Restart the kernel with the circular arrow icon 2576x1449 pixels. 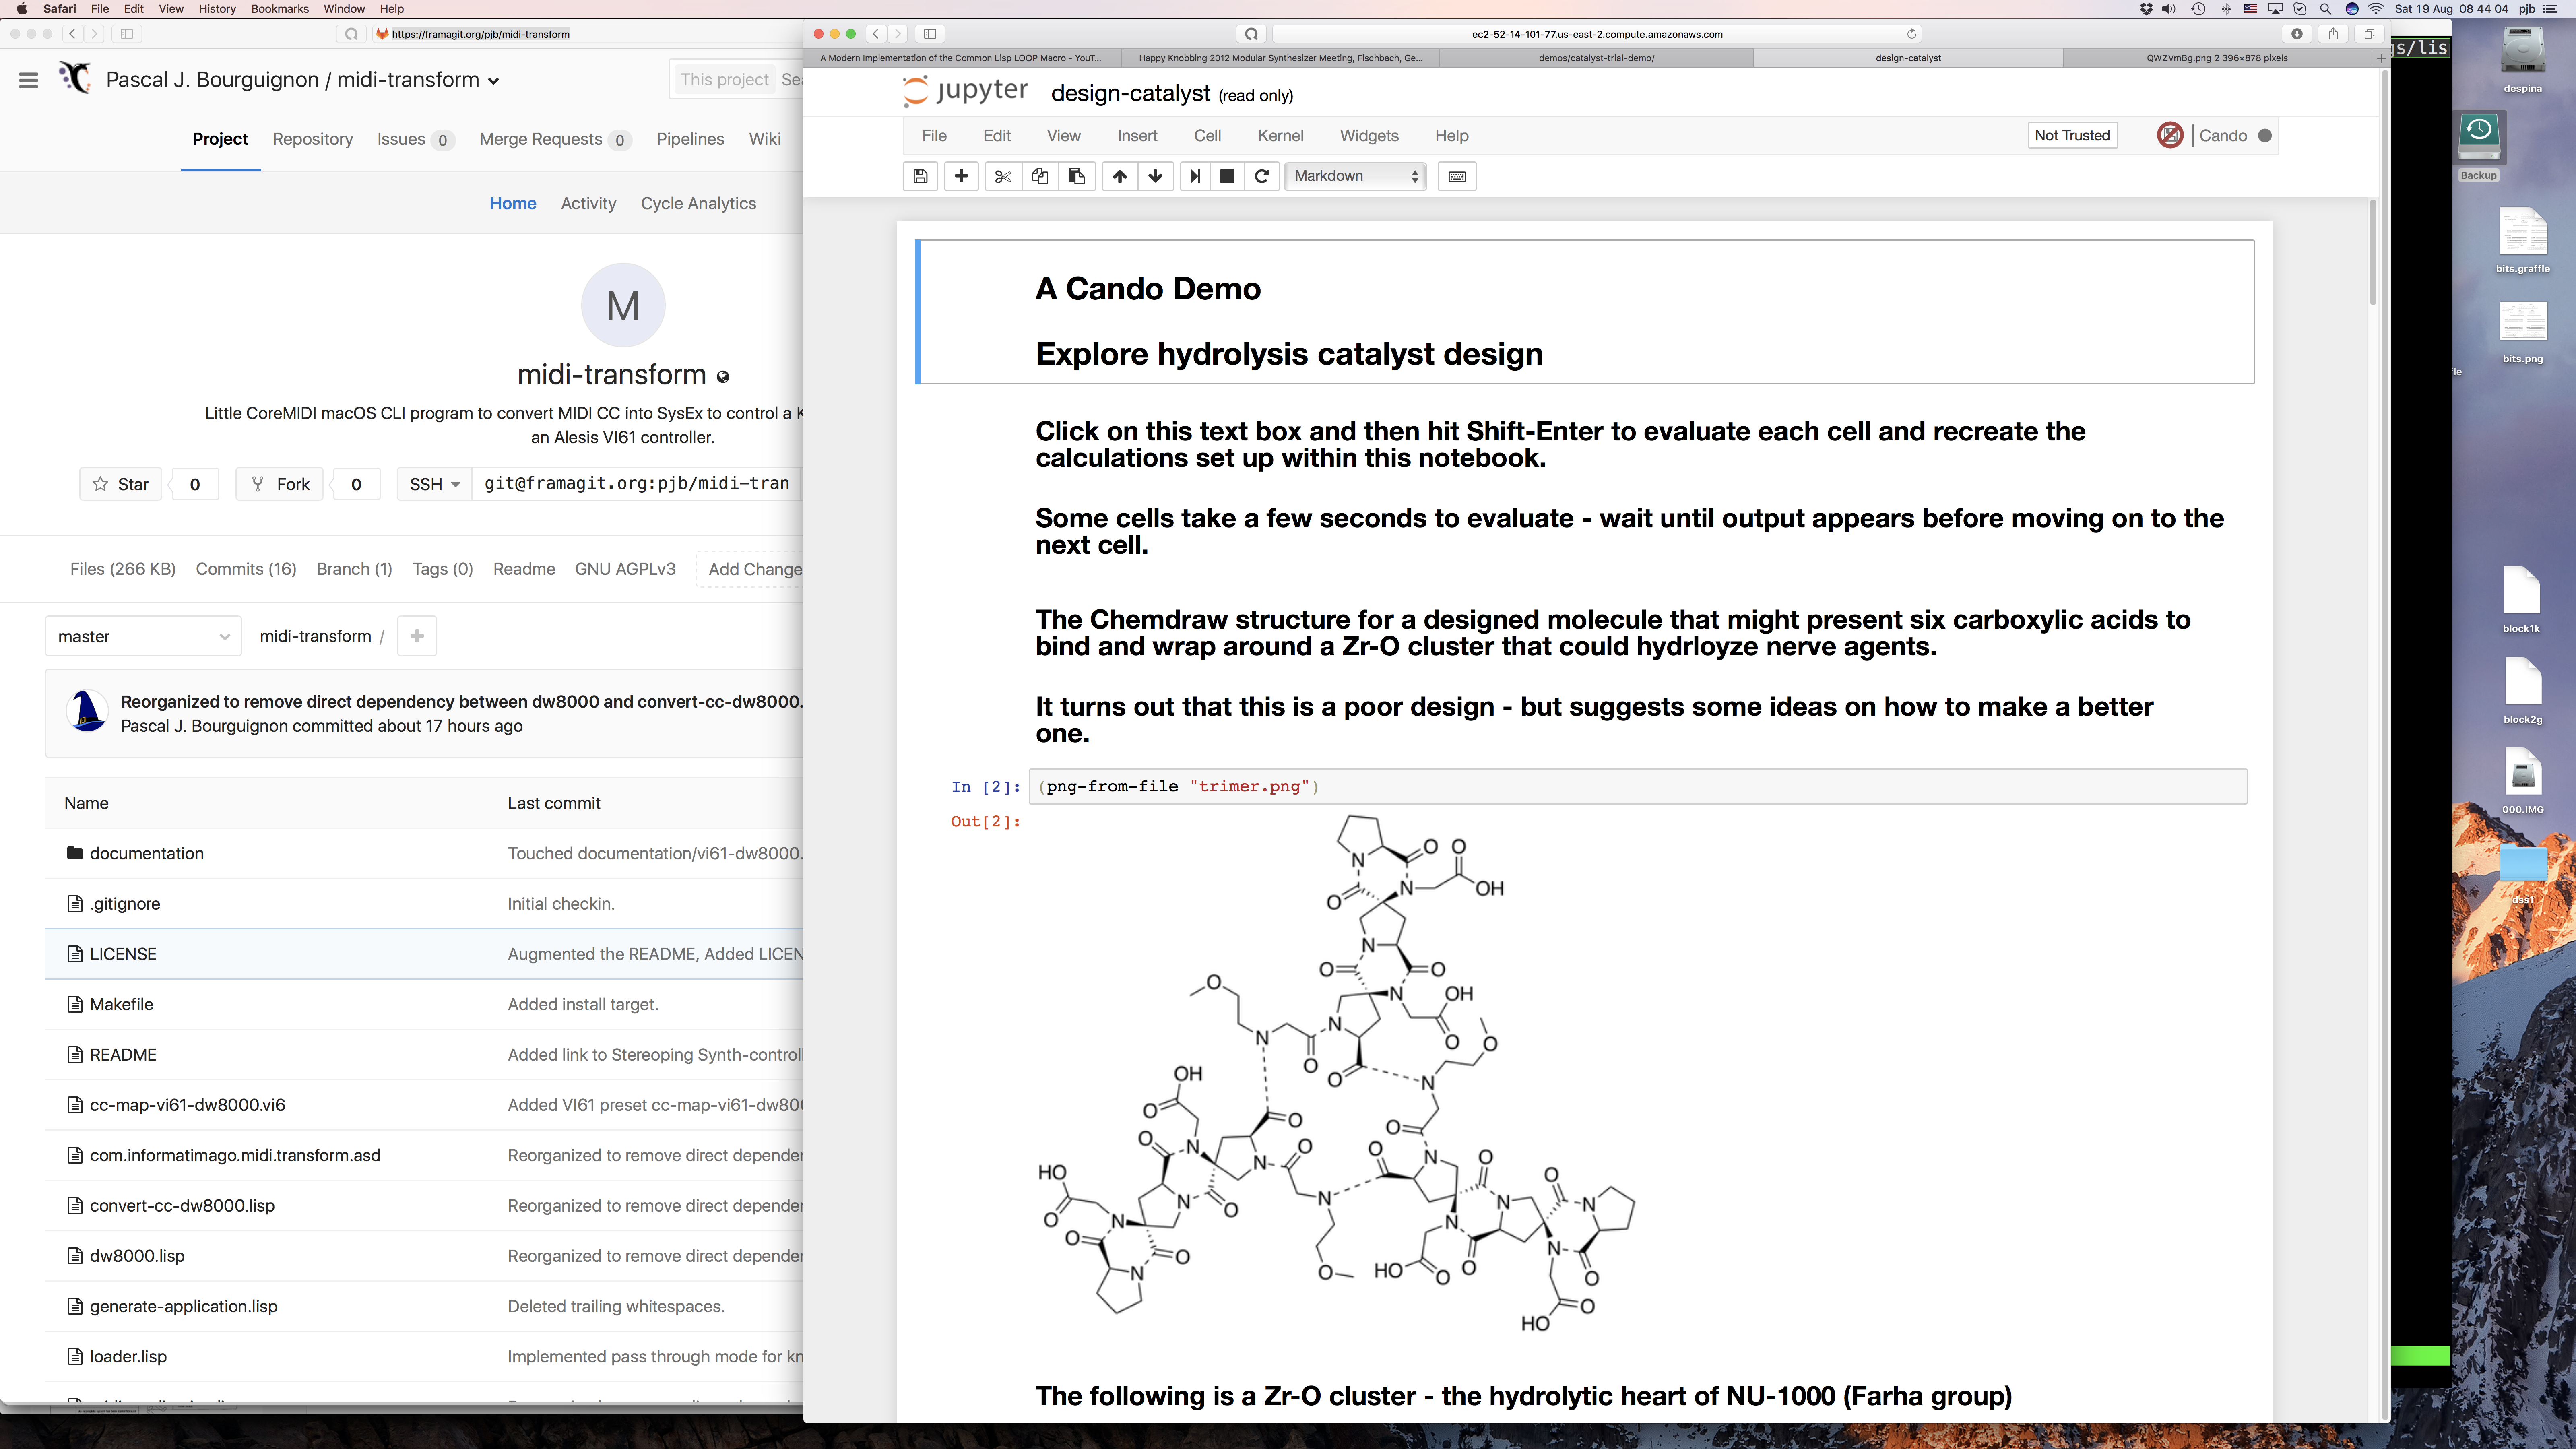(1262, 176)
